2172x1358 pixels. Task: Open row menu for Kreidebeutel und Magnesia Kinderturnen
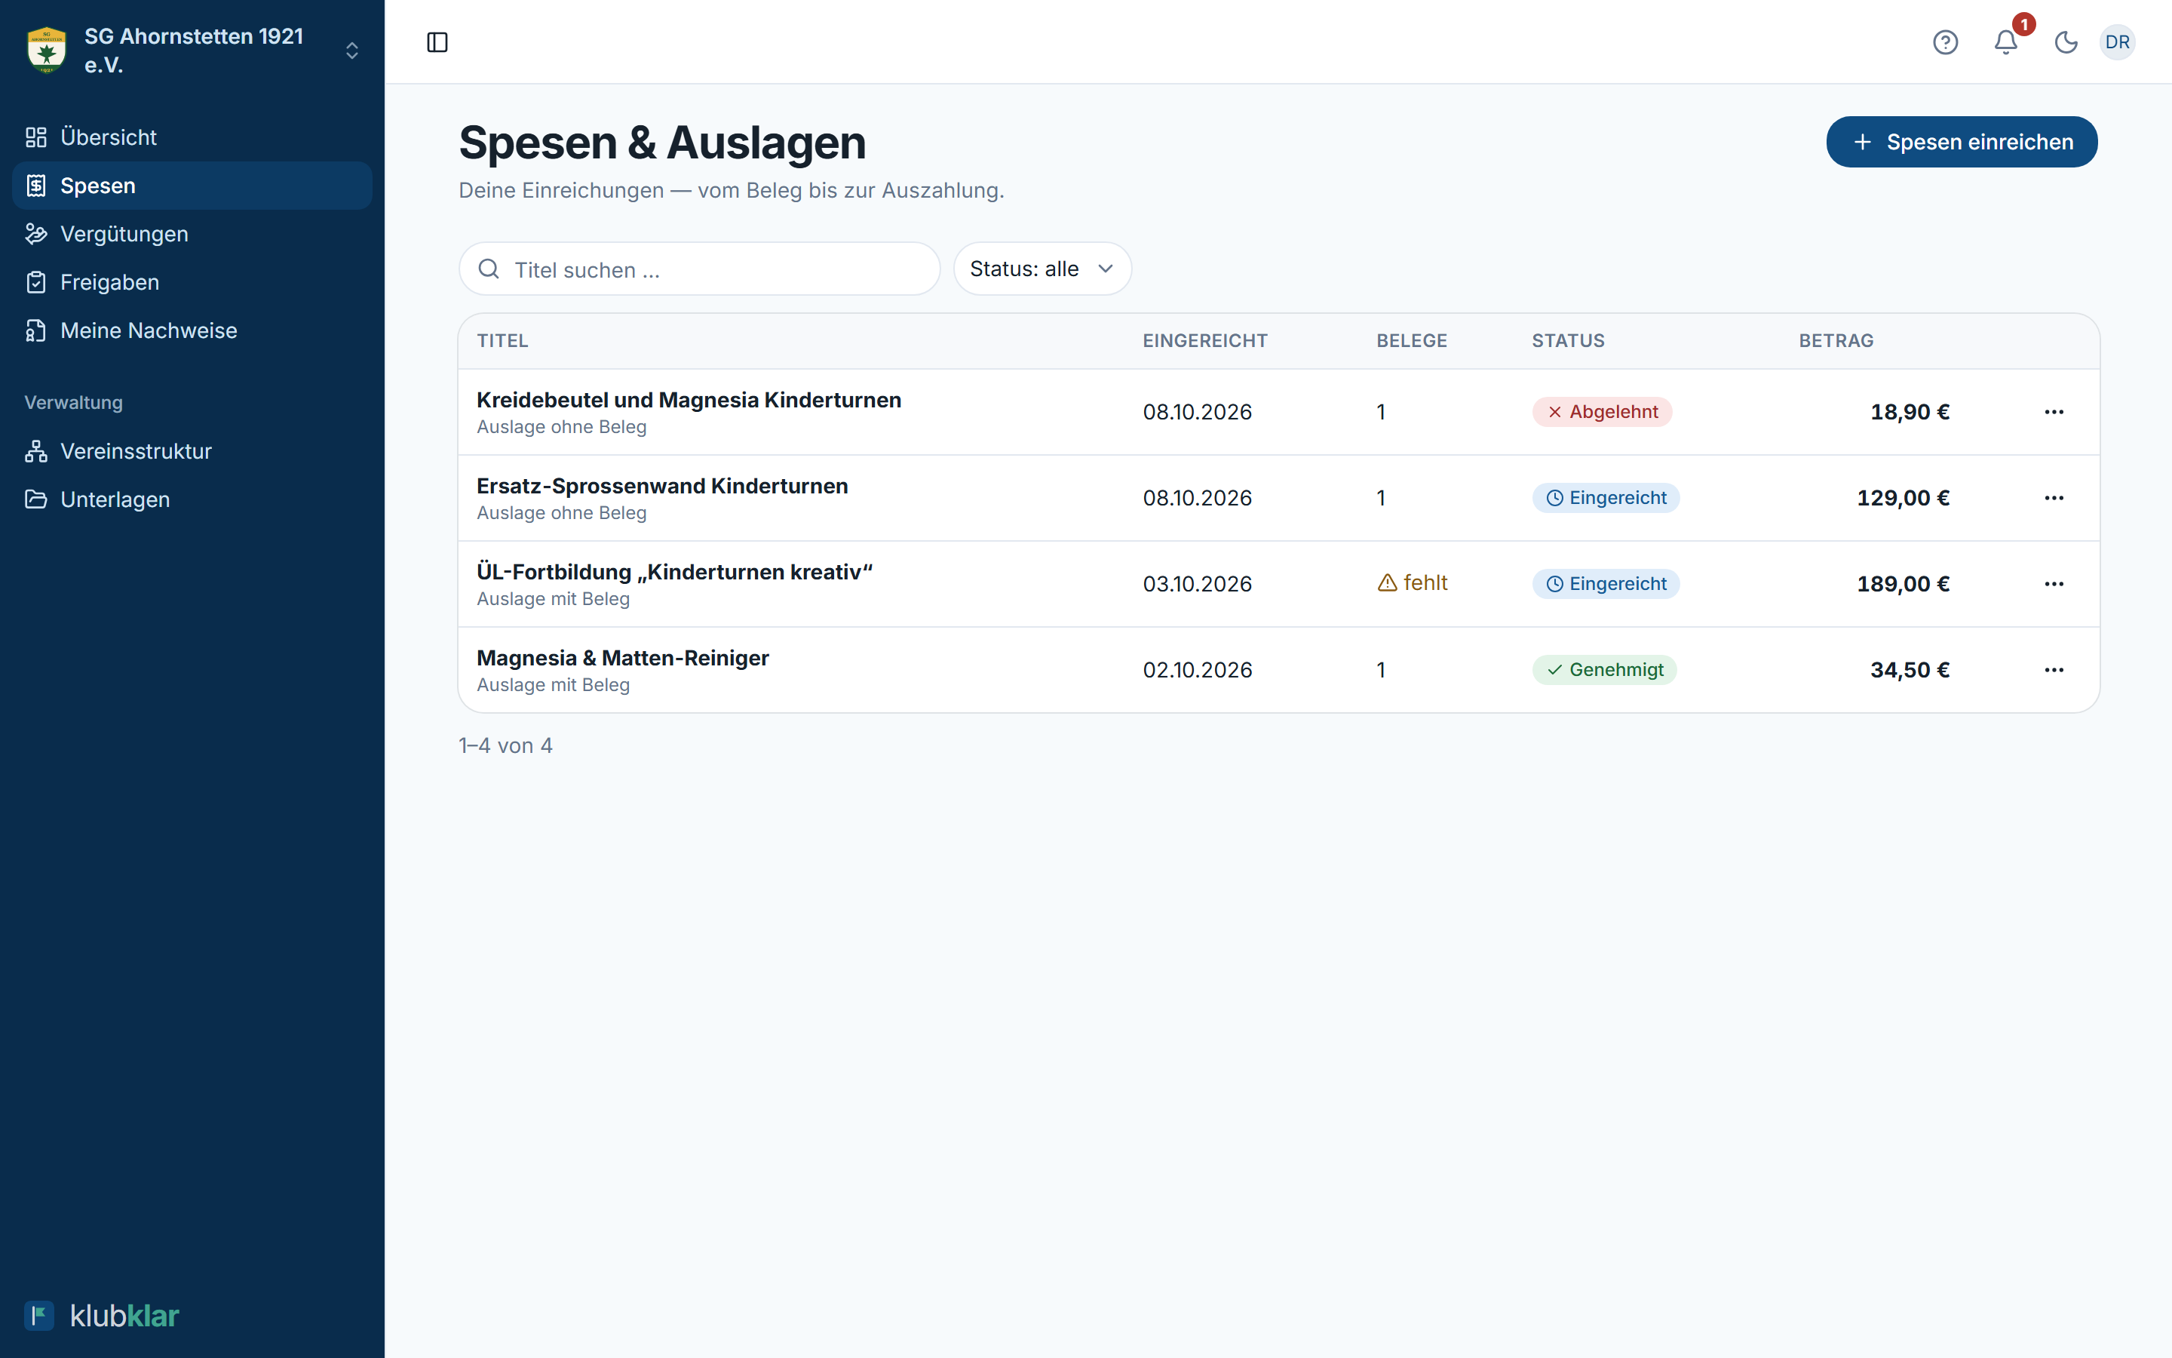tap(2054, 412)
